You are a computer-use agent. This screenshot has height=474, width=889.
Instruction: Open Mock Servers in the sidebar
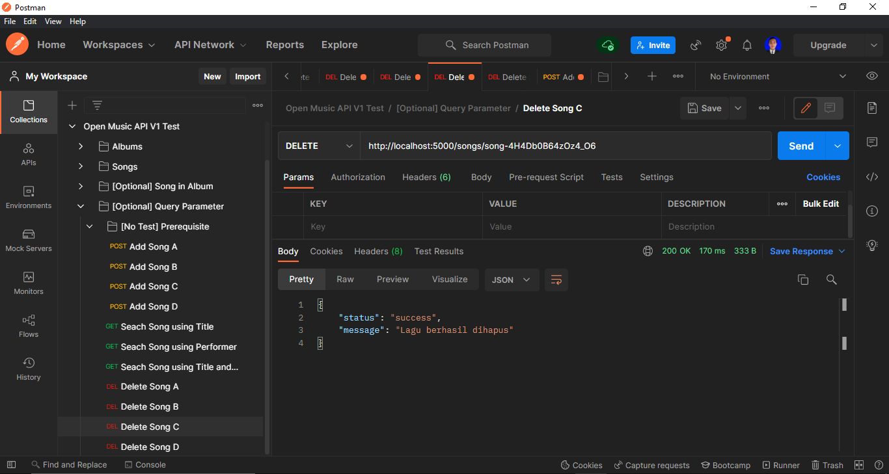[x=29, y=241]
